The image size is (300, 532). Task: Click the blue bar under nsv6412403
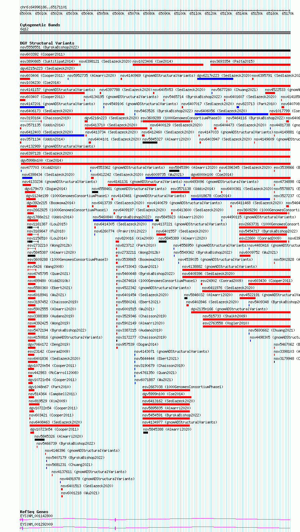click(52, 135)
